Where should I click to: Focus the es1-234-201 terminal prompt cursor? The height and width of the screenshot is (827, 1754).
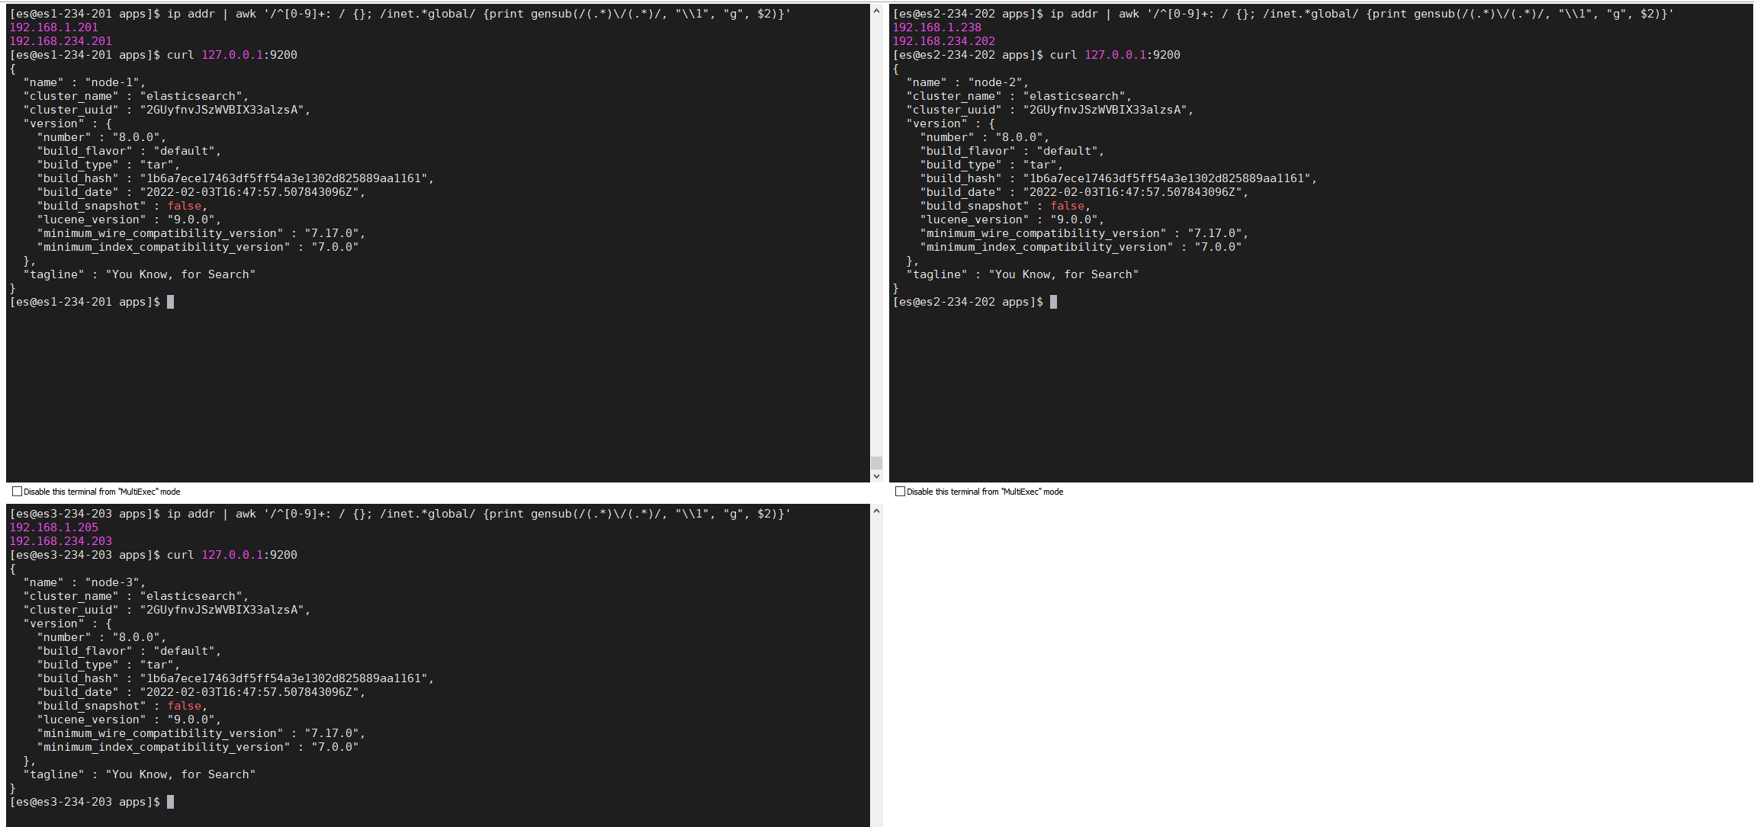click(170, 302)
